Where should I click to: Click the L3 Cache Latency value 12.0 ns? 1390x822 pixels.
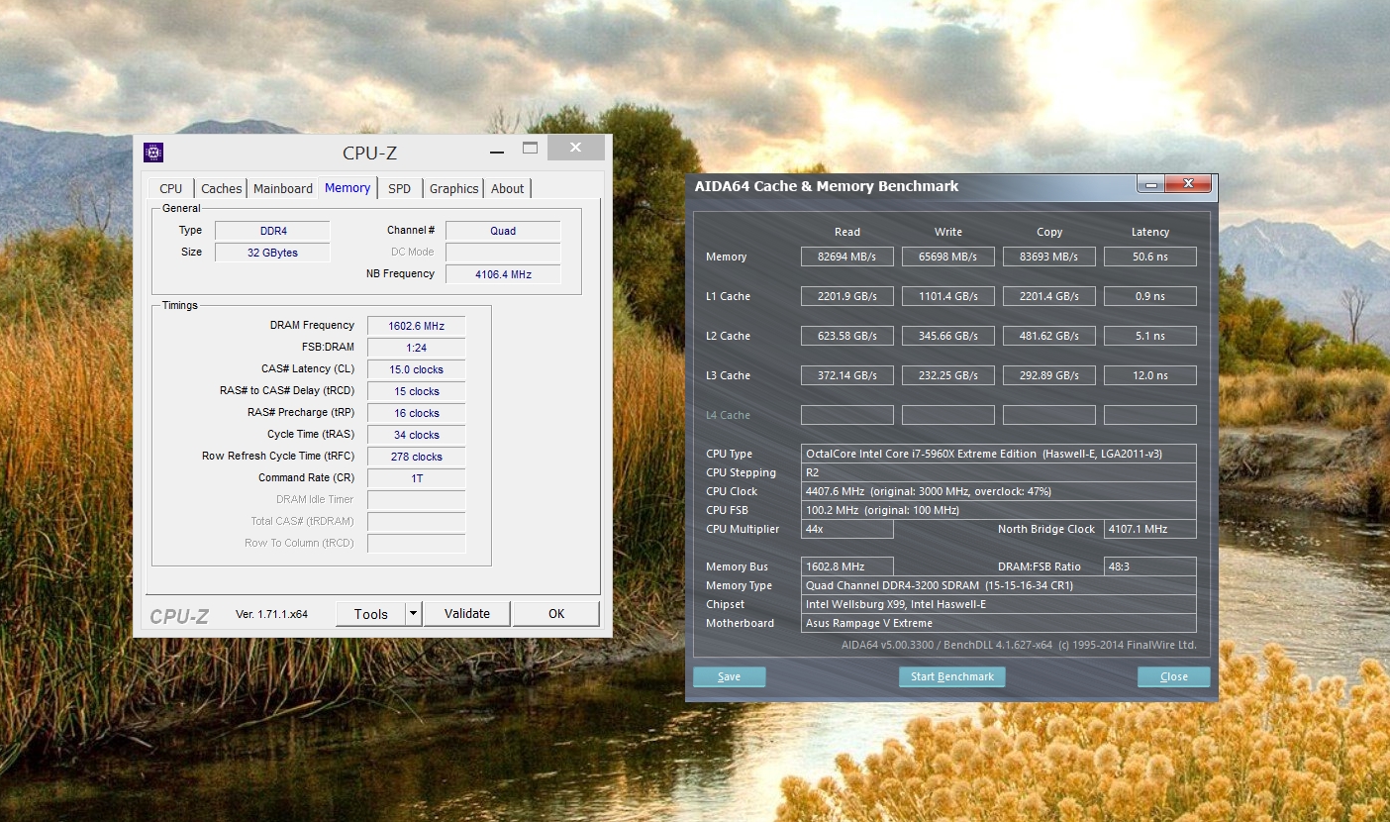click(x=1150, y=375)
